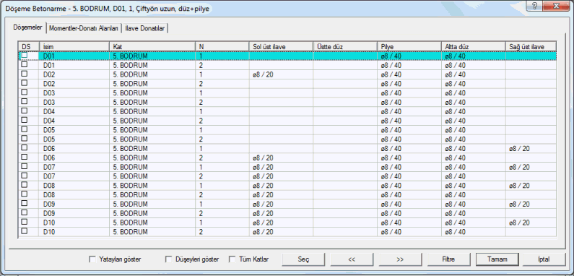Sort by the DS column header
Viewport: 574px width, 276px height.
tap(29, 46)
